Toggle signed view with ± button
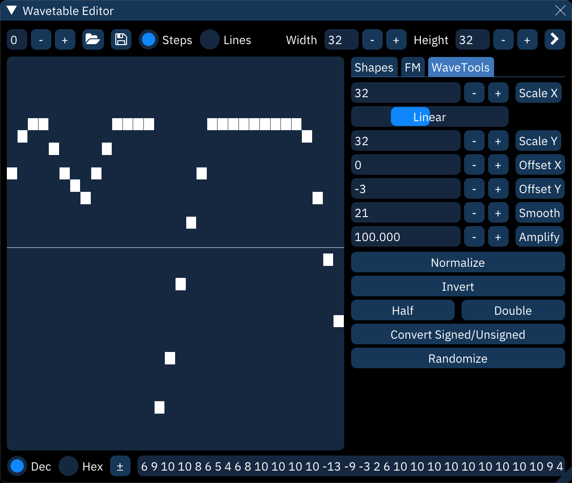 (x=120, y=466)
